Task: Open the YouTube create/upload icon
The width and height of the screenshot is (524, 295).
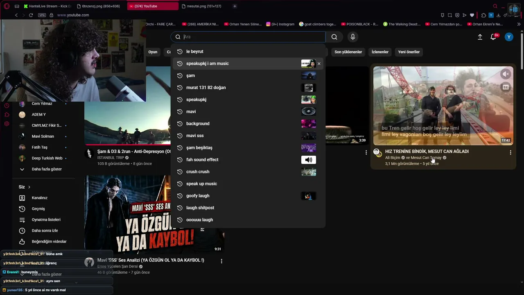Action: [x=480, y=37]
